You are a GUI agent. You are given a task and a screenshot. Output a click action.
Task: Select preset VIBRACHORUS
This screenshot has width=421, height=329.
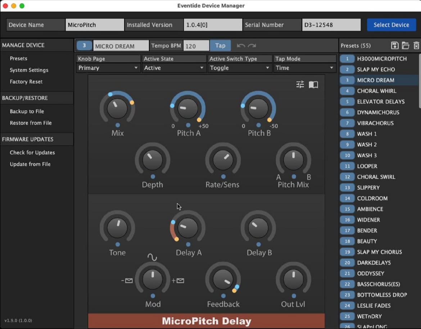[379, 123]
